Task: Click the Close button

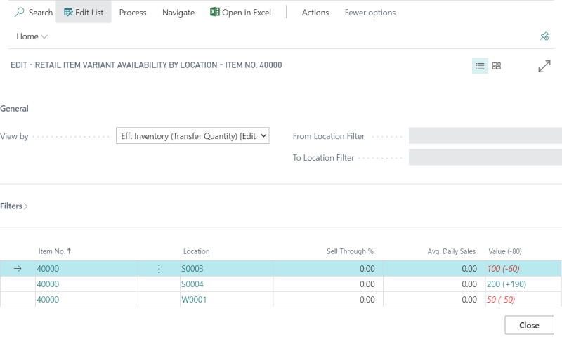Action: pyautogui.click(x=529, y=325)
